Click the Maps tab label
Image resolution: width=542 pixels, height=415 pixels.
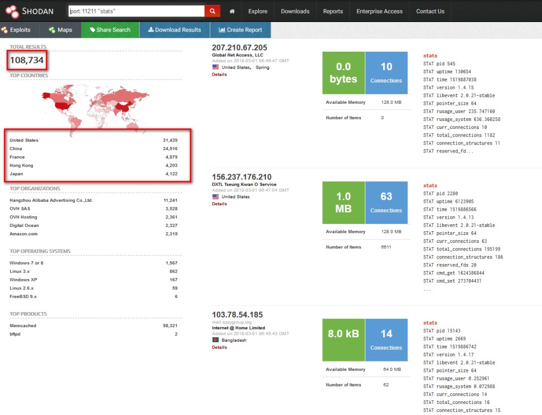65,30
